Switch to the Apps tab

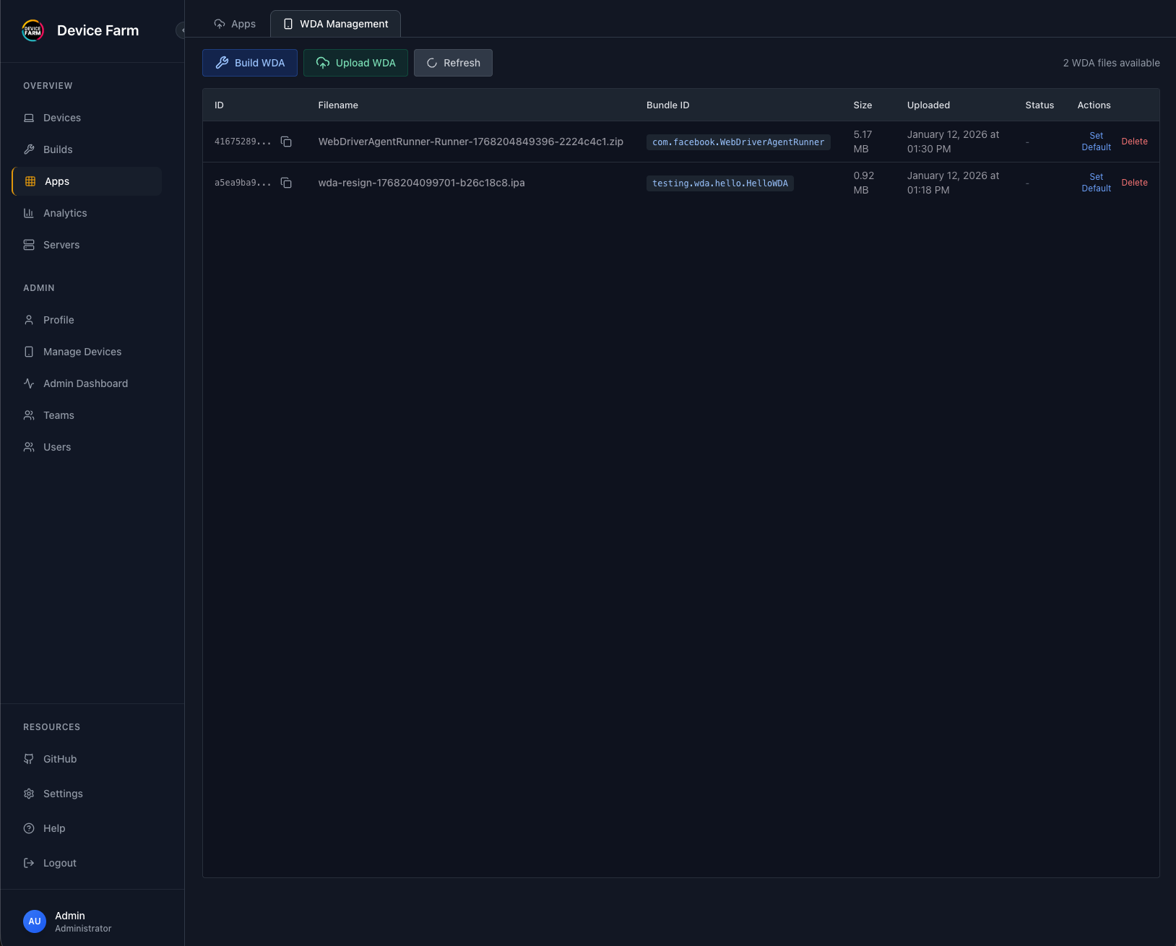click(x=235, y=24)
